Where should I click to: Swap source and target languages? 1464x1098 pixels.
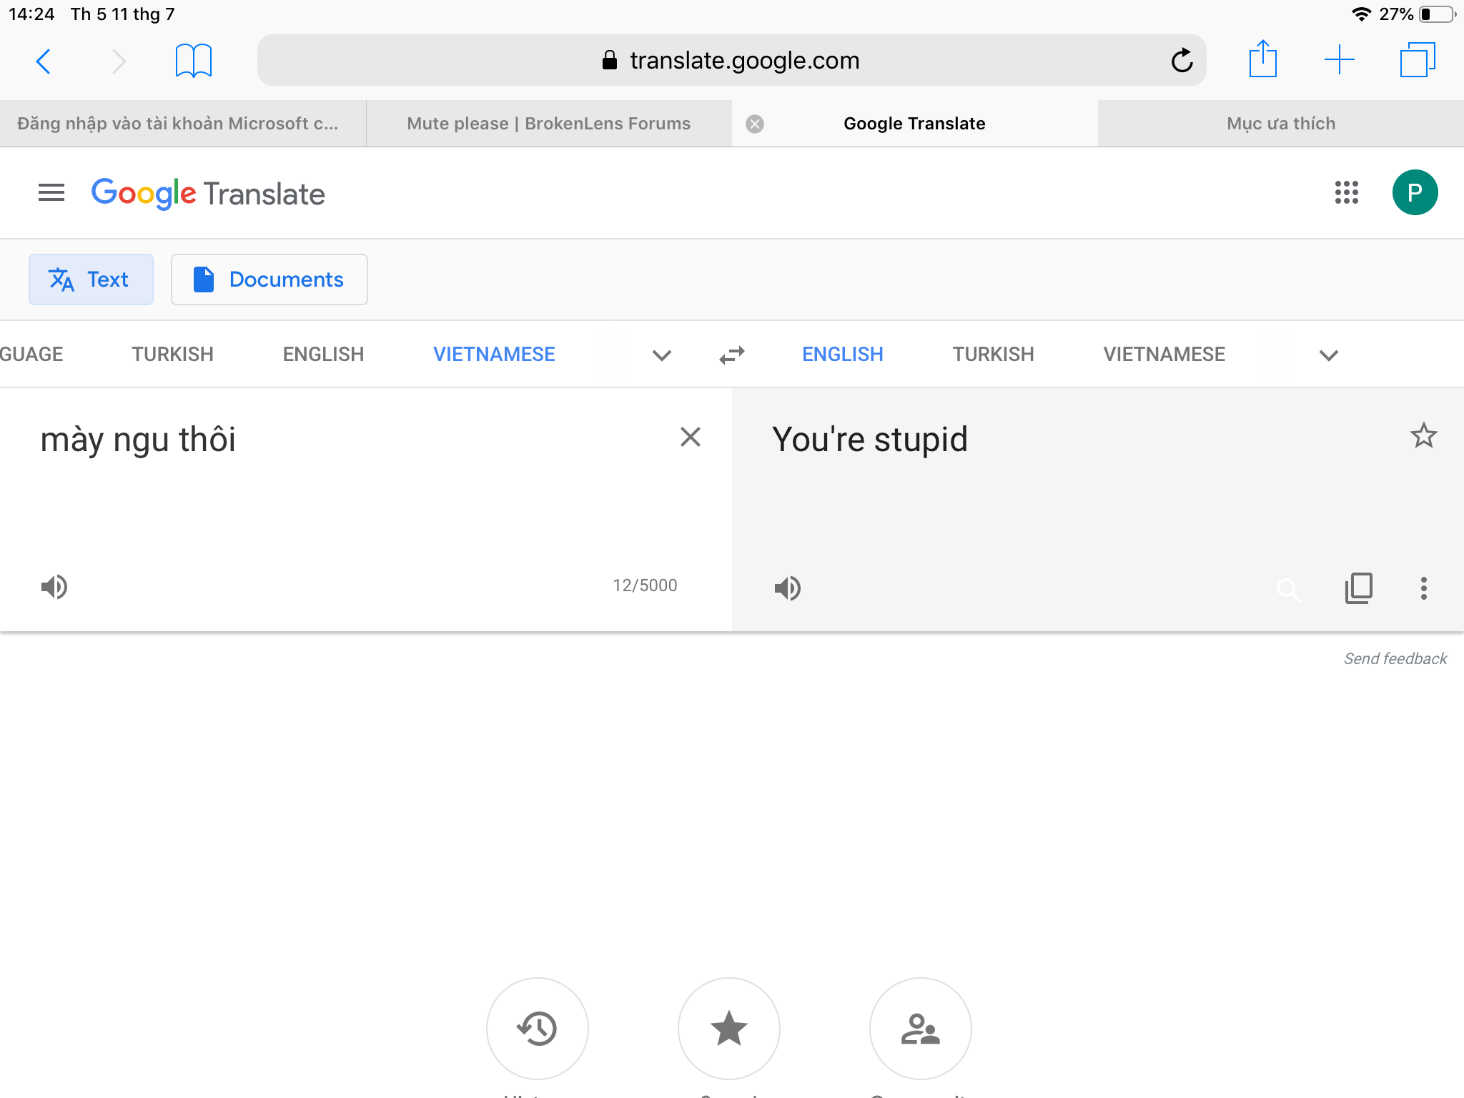[x=732, y=355]
